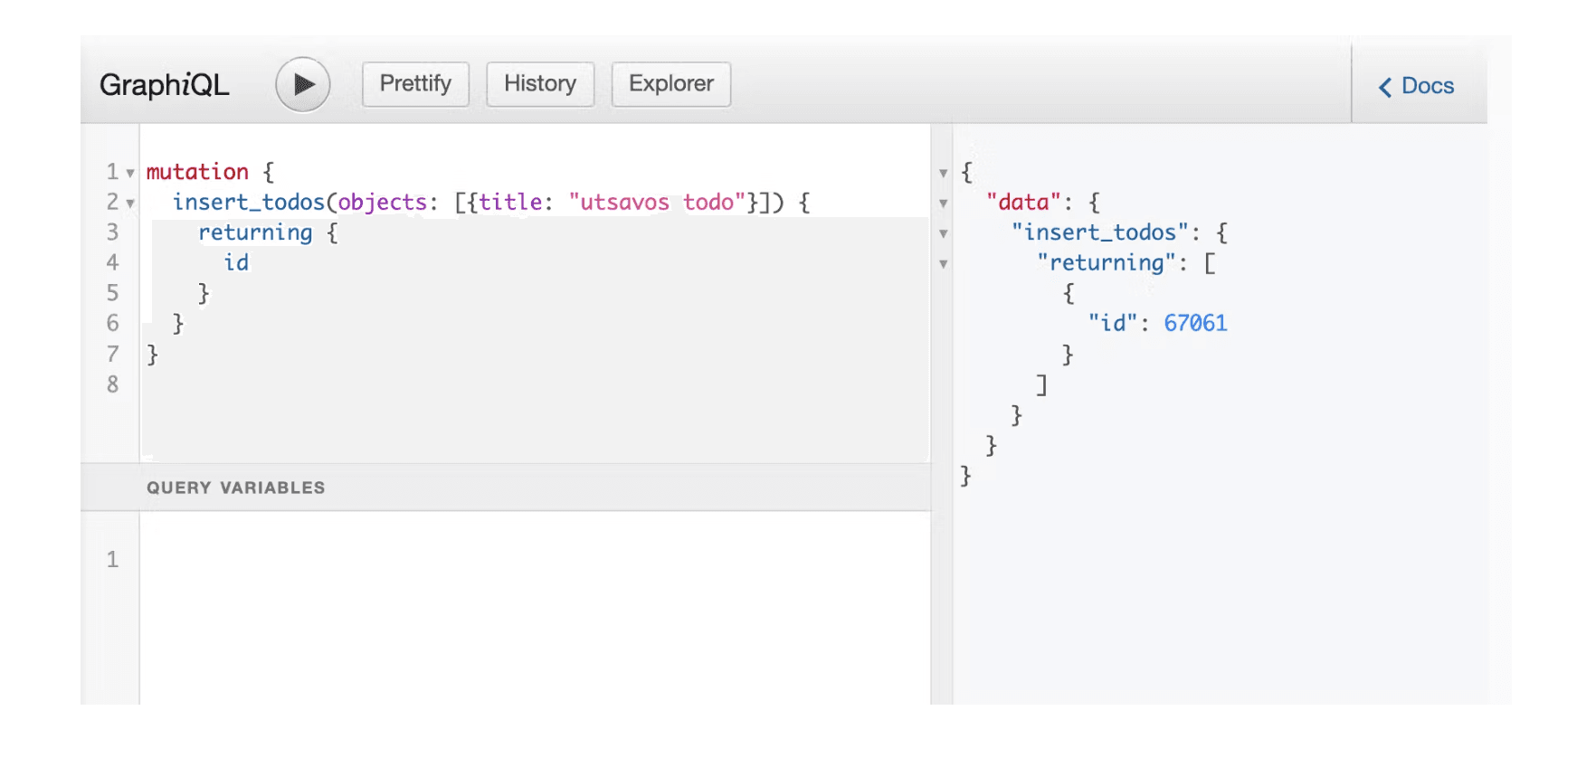
Task: Fold the root result object arrow
Action: point(943,173)
